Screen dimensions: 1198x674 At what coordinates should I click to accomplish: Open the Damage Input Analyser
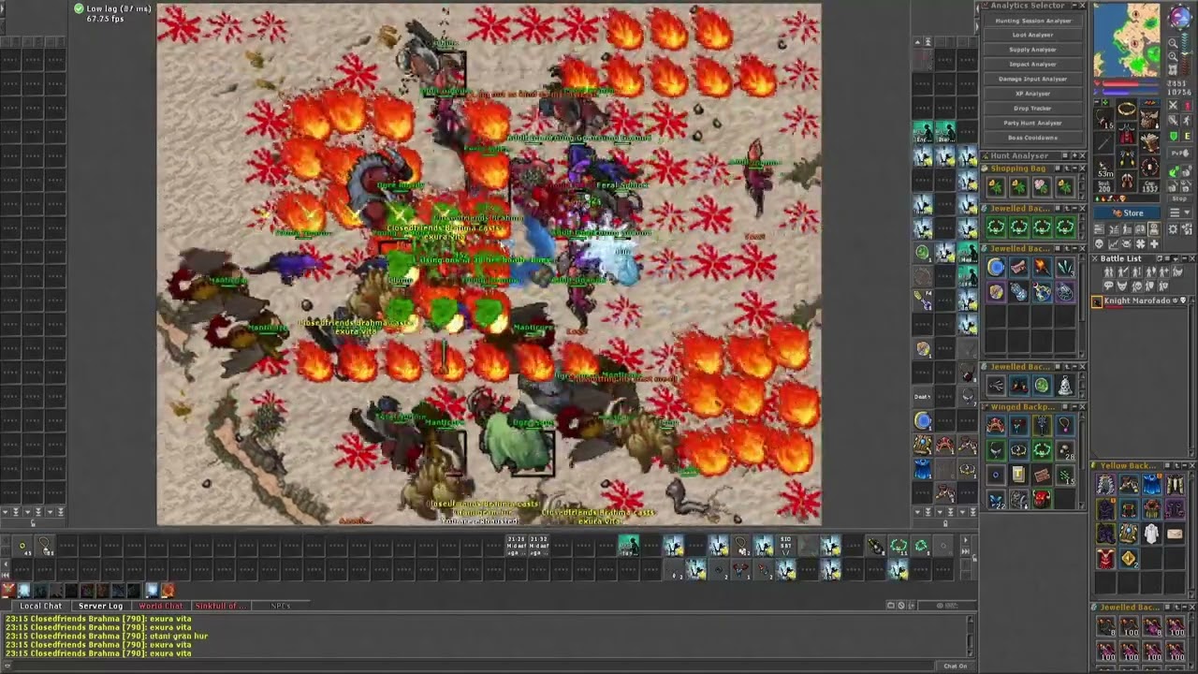click(x=1032, y=79)
